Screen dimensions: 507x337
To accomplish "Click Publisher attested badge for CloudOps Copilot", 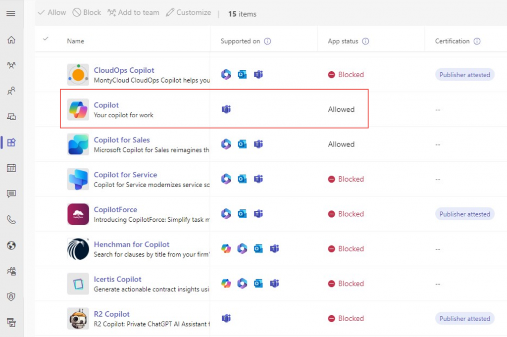I will [x=464, y=75].
